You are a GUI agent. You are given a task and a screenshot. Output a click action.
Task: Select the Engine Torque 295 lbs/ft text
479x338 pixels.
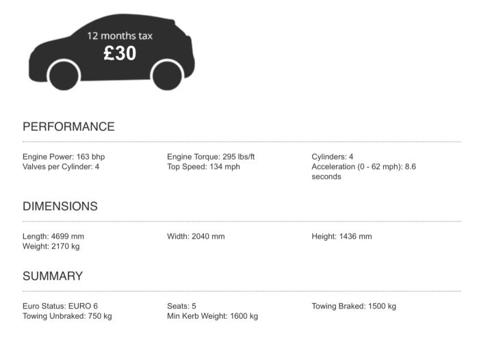[211, 157]
